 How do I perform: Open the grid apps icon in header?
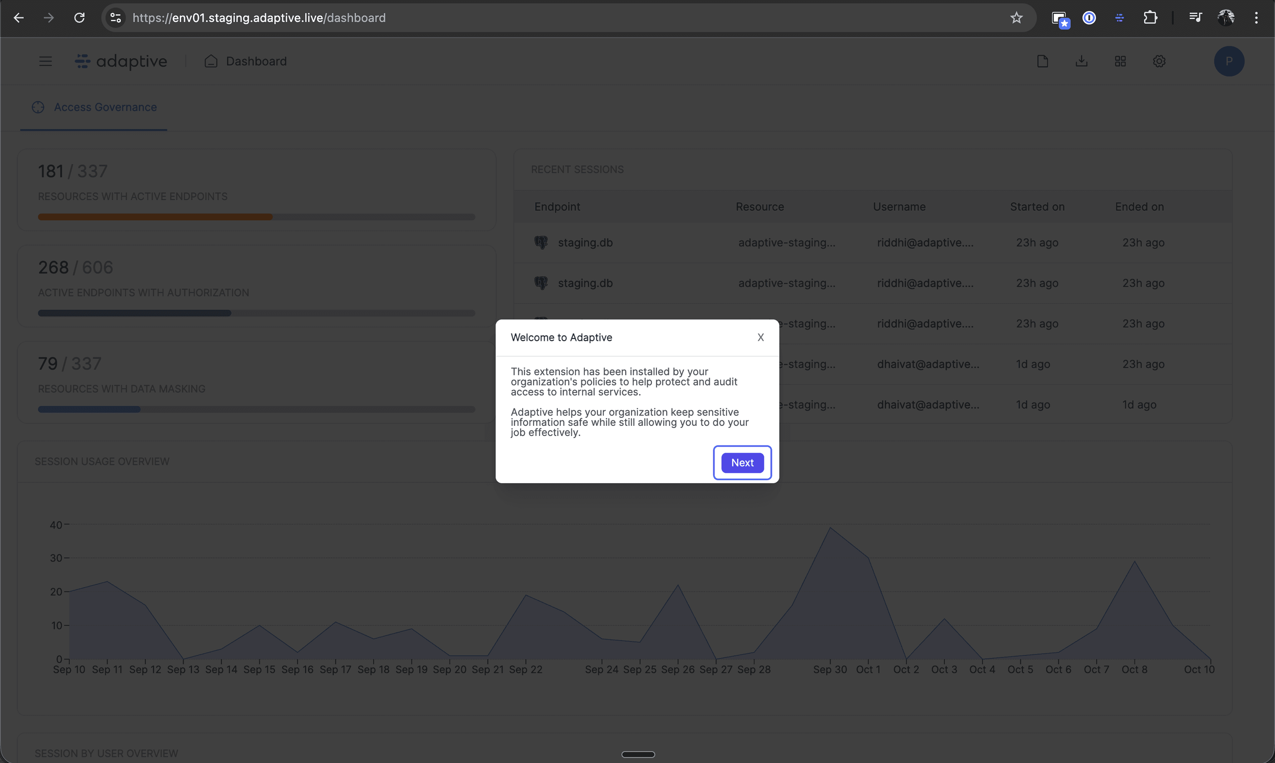pyautogui.click(x=1120, y=61)
